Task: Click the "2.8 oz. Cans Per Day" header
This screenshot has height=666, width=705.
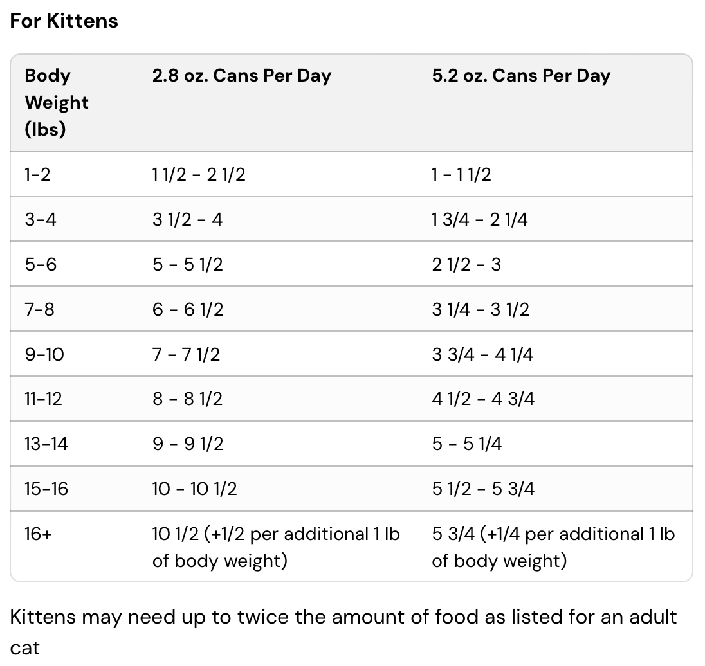Action: click(241, 76)
